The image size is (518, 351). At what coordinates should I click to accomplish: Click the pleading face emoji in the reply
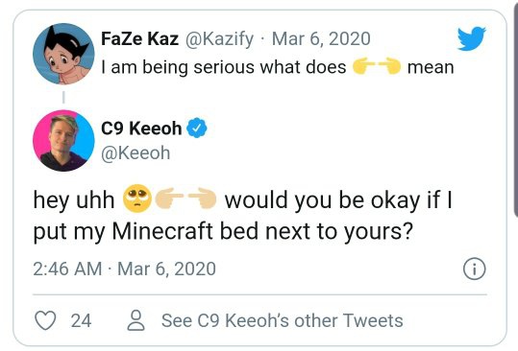137,199
